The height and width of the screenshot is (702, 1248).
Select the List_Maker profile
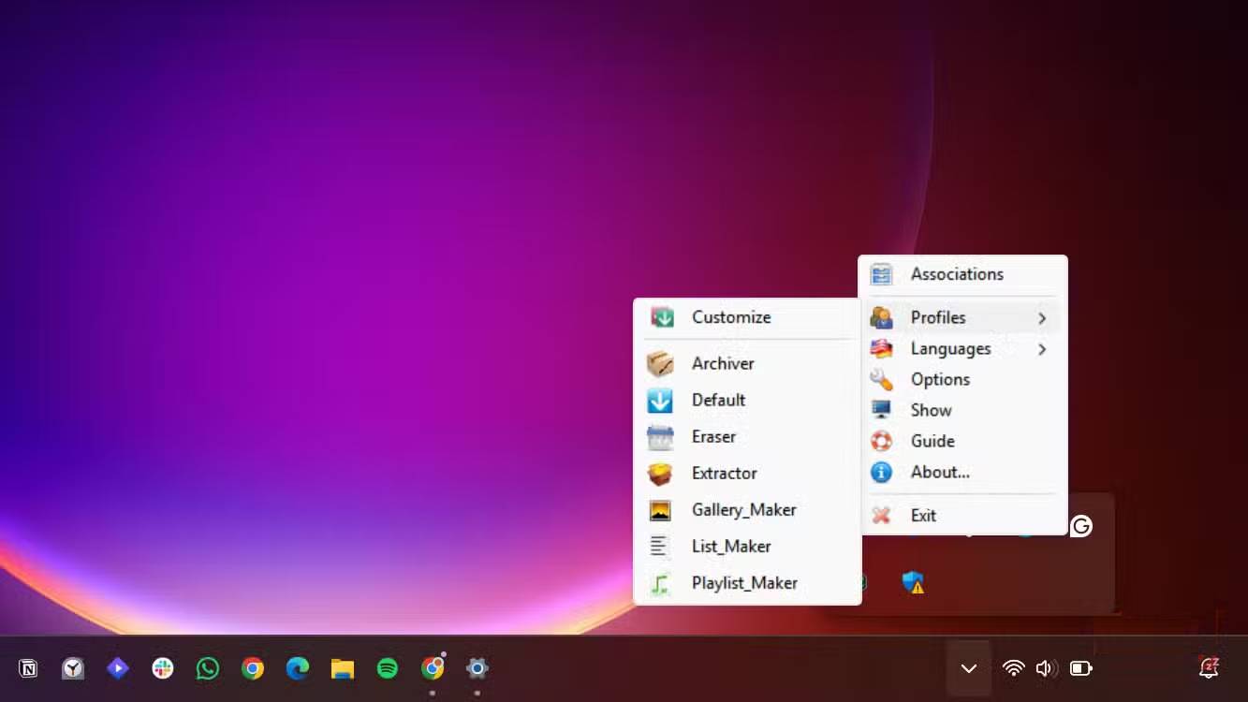(730, 547)
